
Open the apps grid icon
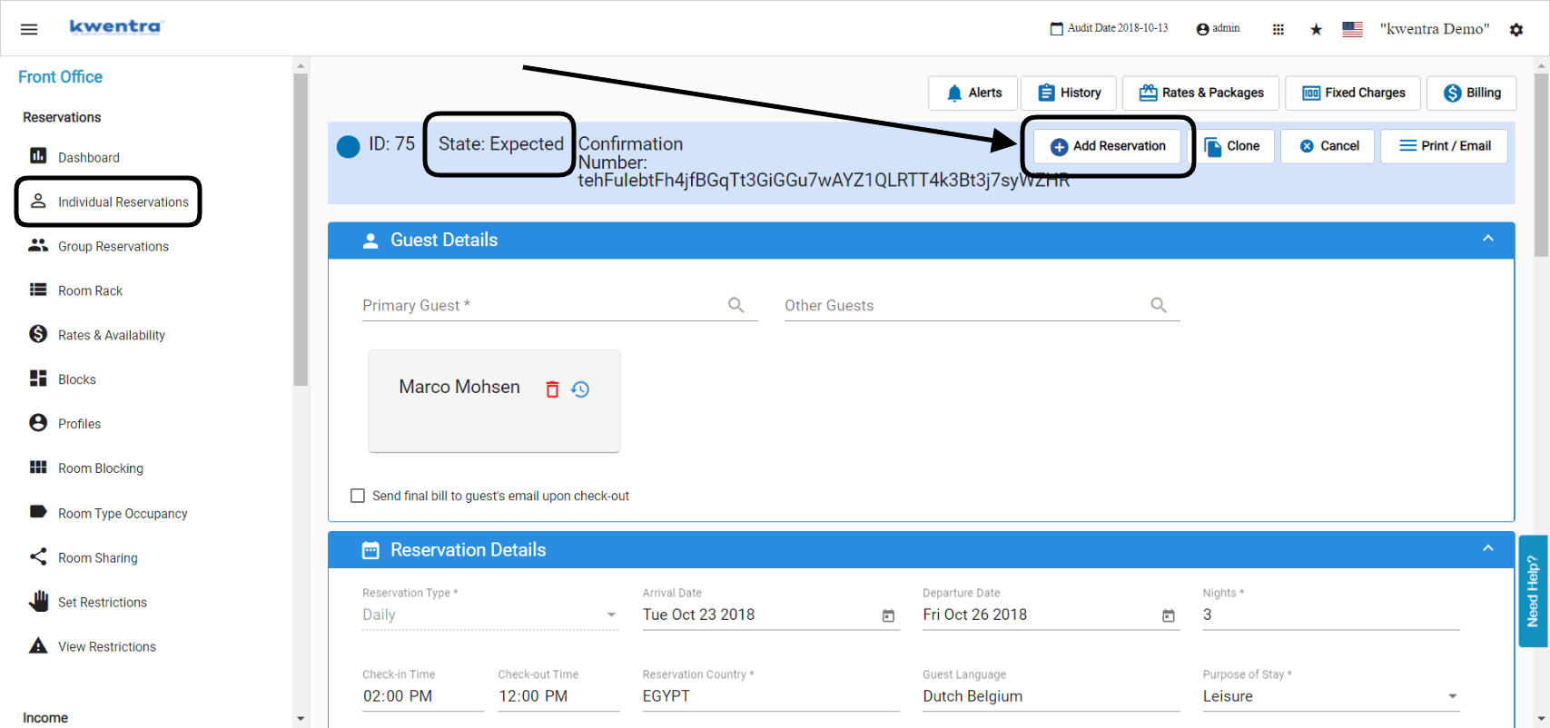tap(1279, 29)
